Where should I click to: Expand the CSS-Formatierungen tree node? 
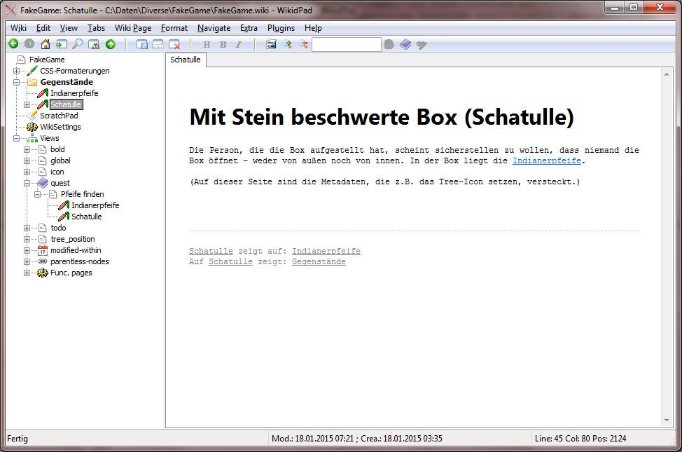(x=16, y=71)
